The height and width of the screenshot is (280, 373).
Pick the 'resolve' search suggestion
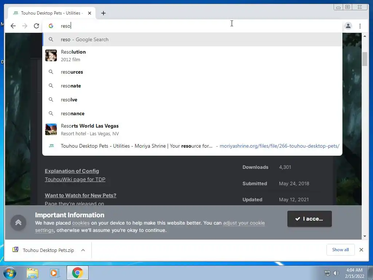(x=192, y=100)
